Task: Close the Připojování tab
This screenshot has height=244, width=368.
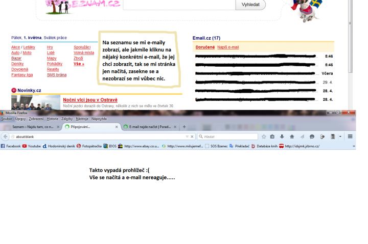Action: click(x=117, y=127)
